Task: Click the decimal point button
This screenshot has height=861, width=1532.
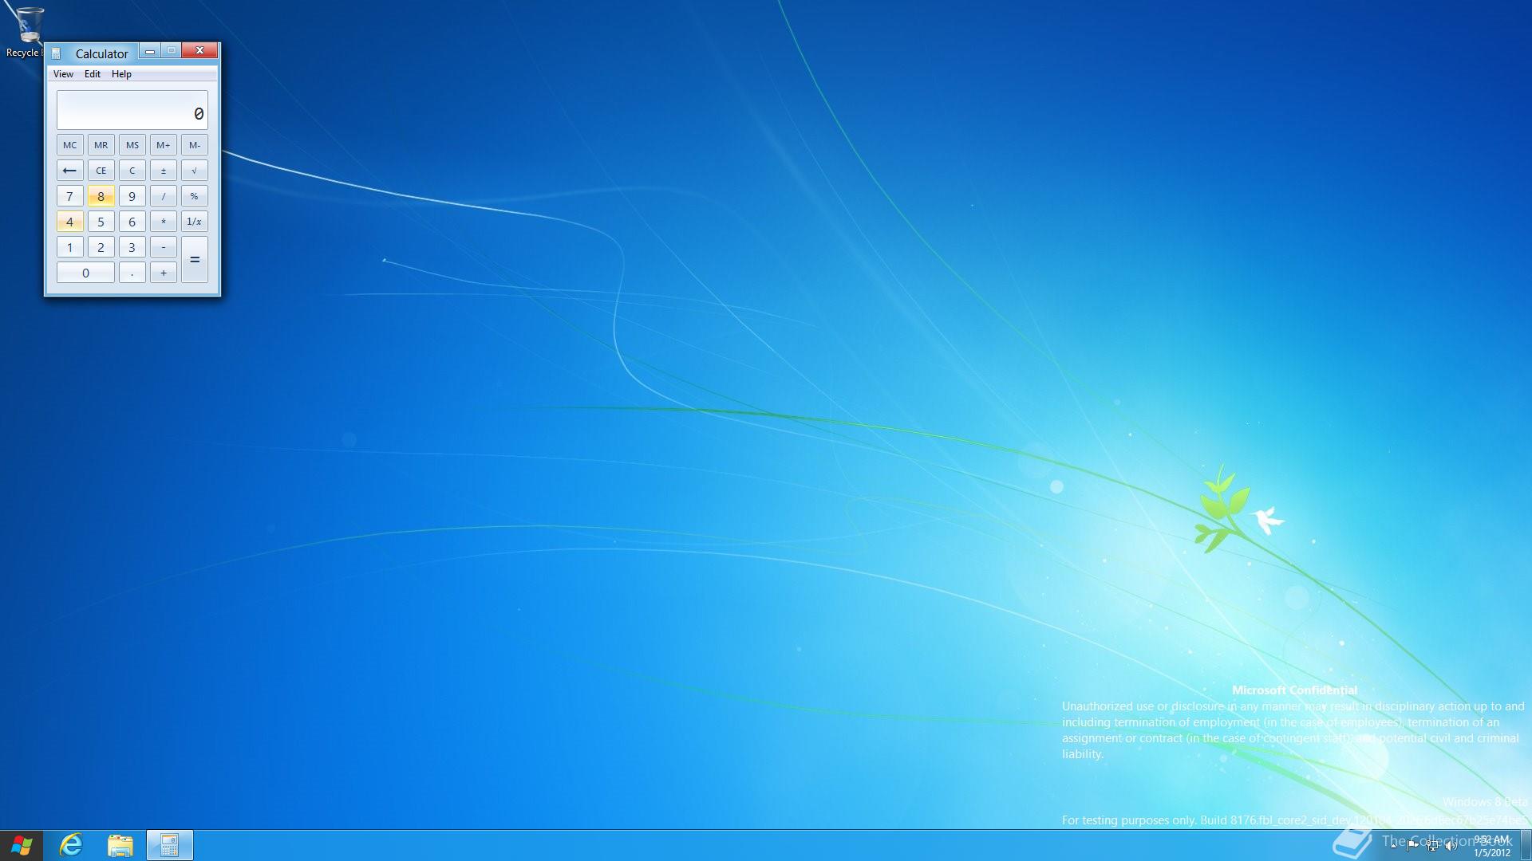Action: coord(132,273)
